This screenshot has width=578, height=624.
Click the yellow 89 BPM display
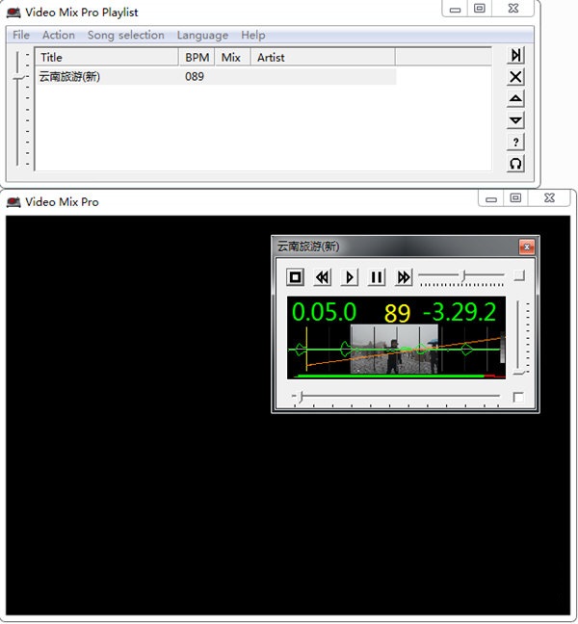[x=397, y=313]
